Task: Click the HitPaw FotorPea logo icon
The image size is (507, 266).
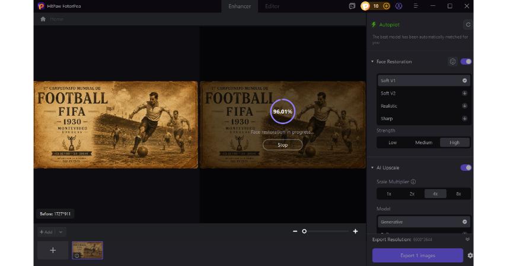Action: pos(41,6)
